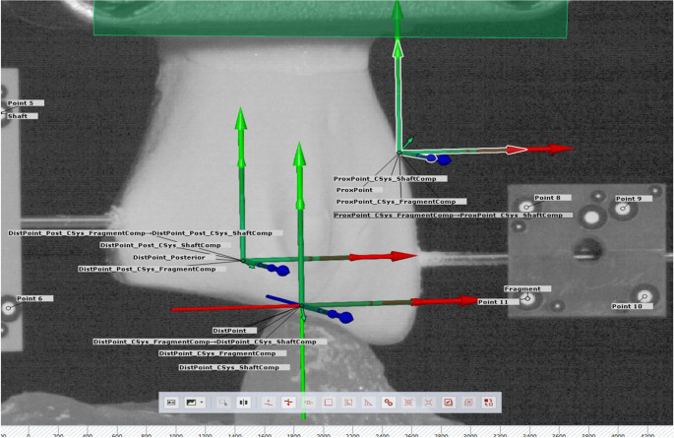Click the first toolbar icon with the frame symbol
Image resolution: width=674 pixels, height=438 pixels.
(171, 403)
